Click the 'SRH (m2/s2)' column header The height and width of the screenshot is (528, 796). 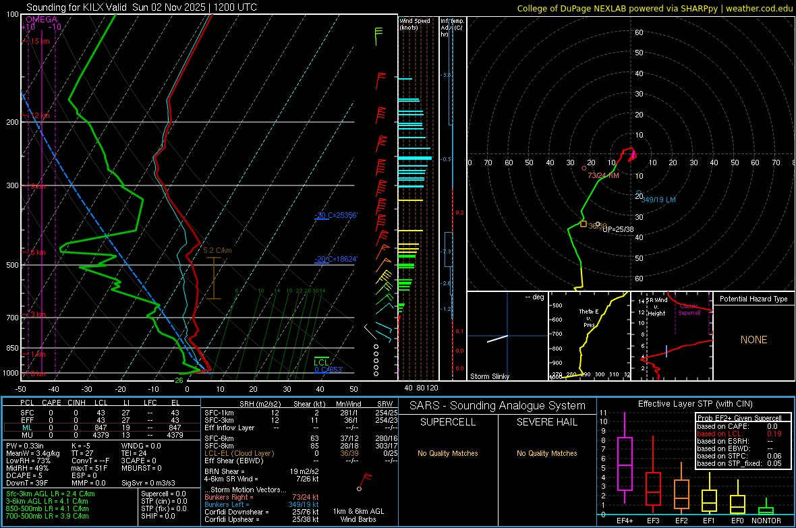(260, 404)
